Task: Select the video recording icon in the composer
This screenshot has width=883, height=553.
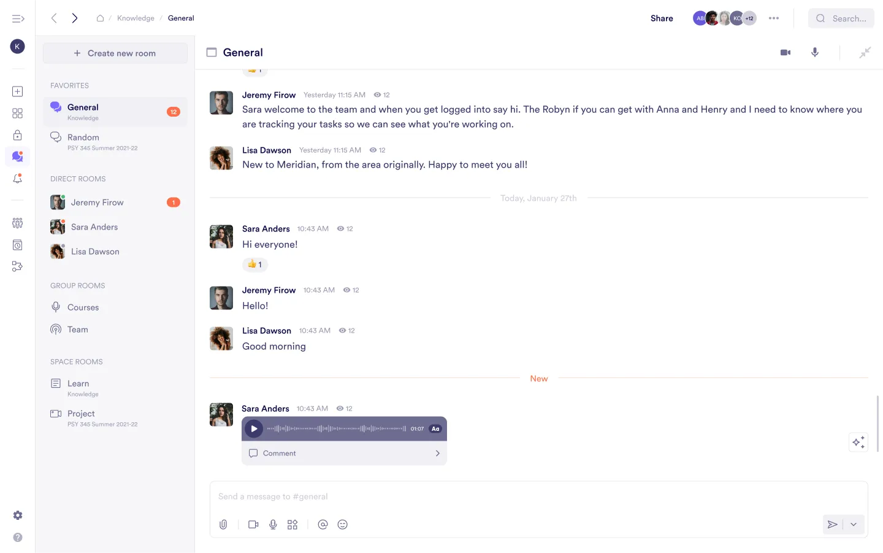Action: (253, 524)
